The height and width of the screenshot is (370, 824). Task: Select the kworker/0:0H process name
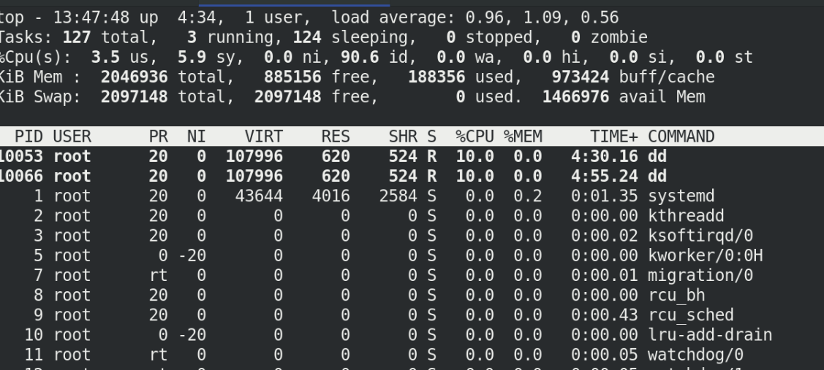(705, 255)
